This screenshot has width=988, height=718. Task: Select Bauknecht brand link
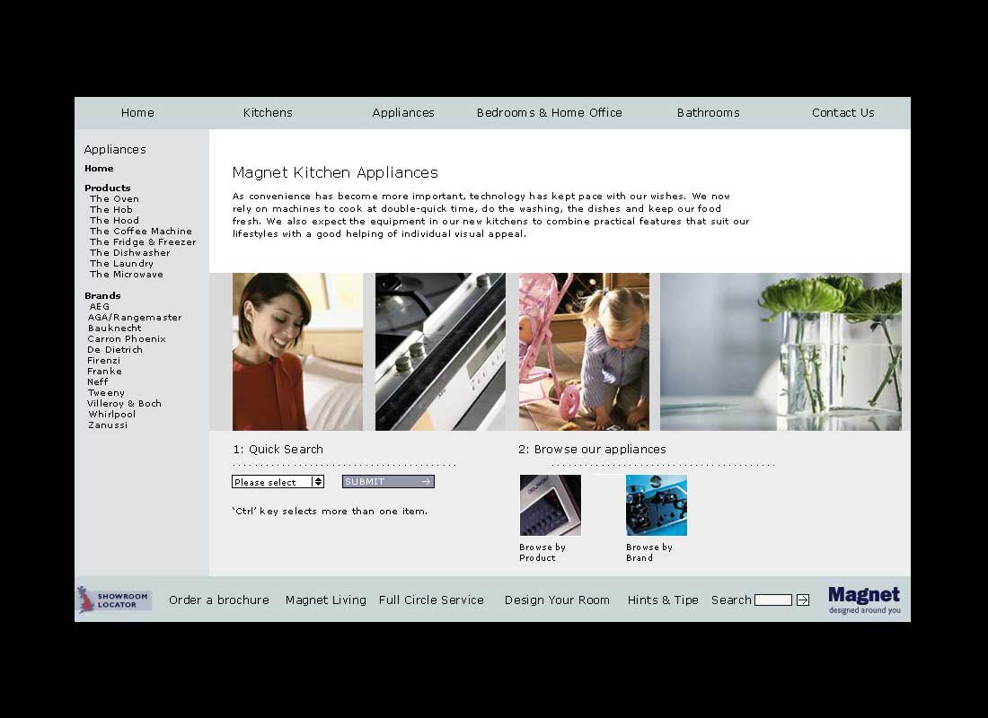tap(114, 328)
